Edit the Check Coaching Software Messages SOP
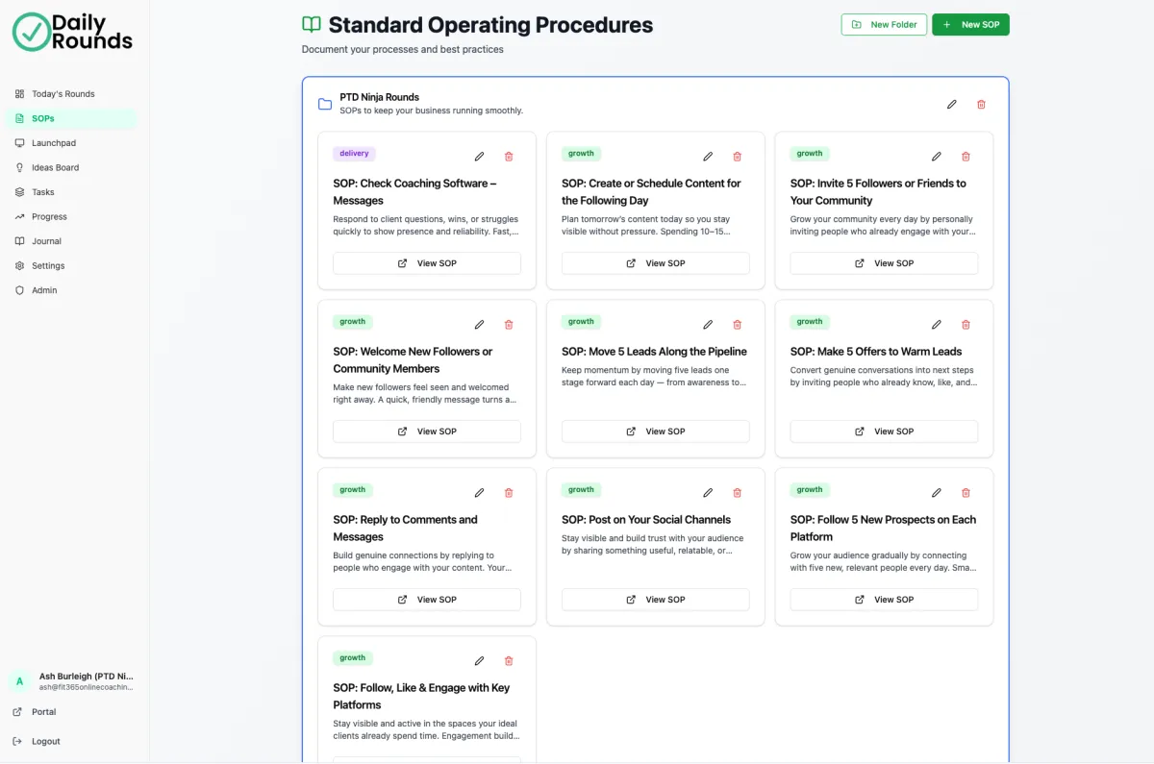 [x=480, y=157]
